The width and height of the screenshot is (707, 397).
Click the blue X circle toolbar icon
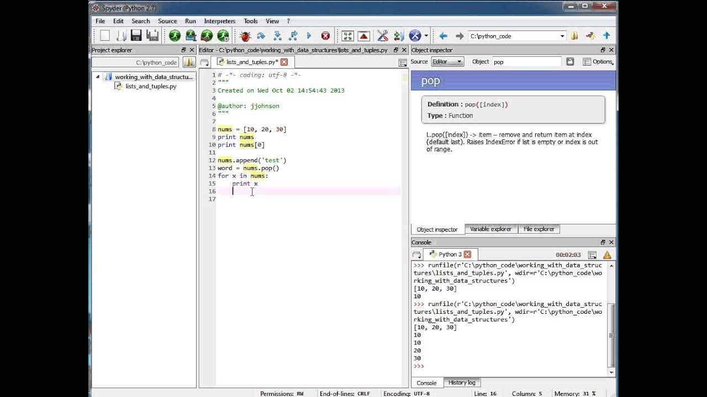point(415,36)
